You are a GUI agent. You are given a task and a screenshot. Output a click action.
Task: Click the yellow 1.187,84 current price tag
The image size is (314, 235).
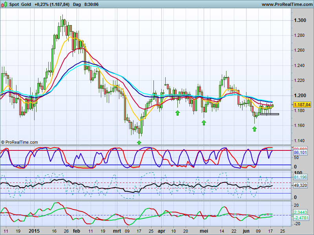click(302, 105)
